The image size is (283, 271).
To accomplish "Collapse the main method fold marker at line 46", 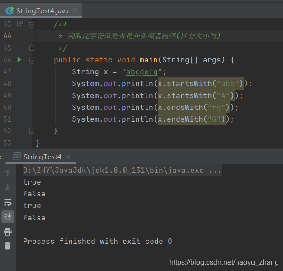I will click(32, 60).
